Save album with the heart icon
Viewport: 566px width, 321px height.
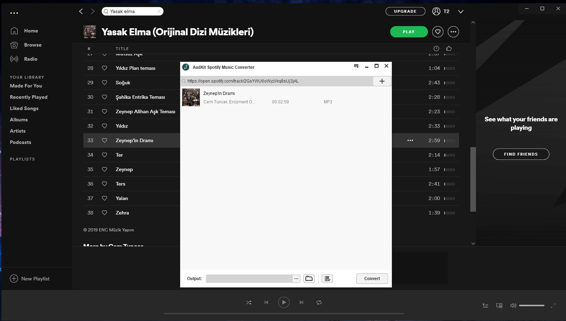point(438,32)
